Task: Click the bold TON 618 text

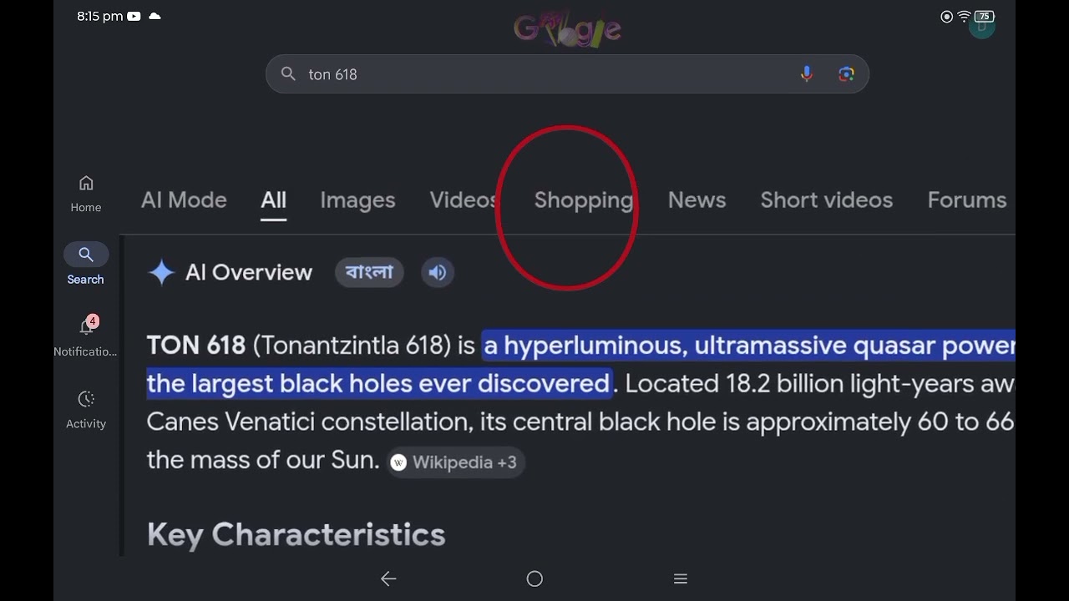Action: coord(196,346)
